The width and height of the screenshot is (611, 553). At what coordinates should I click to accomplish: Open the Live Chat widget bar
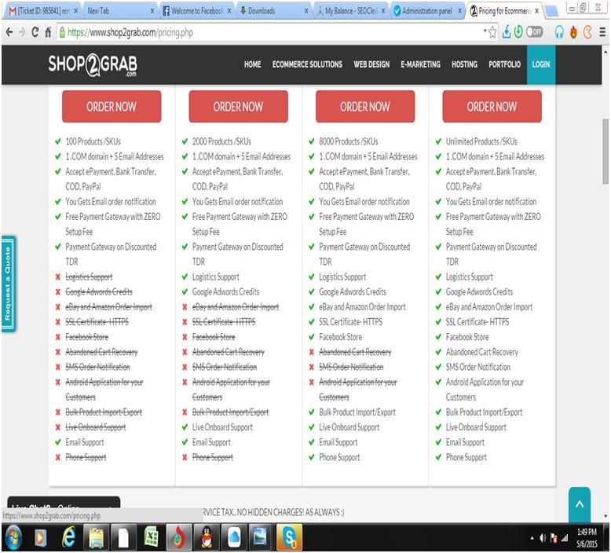[x=64, y=503]
